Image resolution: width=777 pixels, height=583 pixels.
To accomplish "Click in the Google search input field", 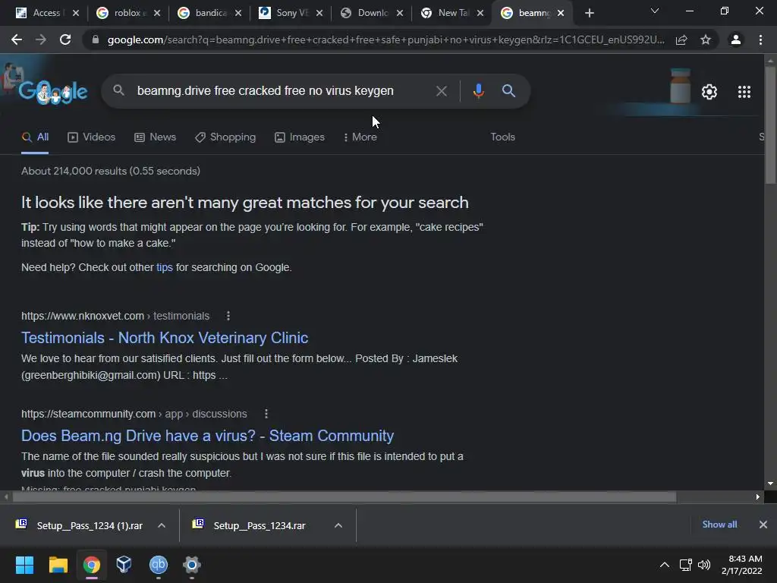I will pyautogui.click(x=280, y=91).
